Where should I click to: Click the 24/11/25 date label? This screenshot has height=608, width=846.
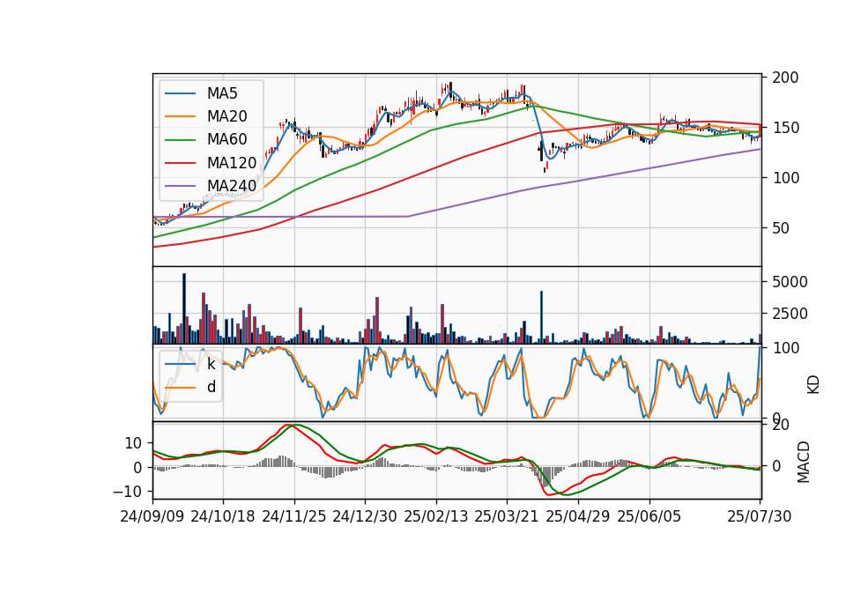(294, 516)
